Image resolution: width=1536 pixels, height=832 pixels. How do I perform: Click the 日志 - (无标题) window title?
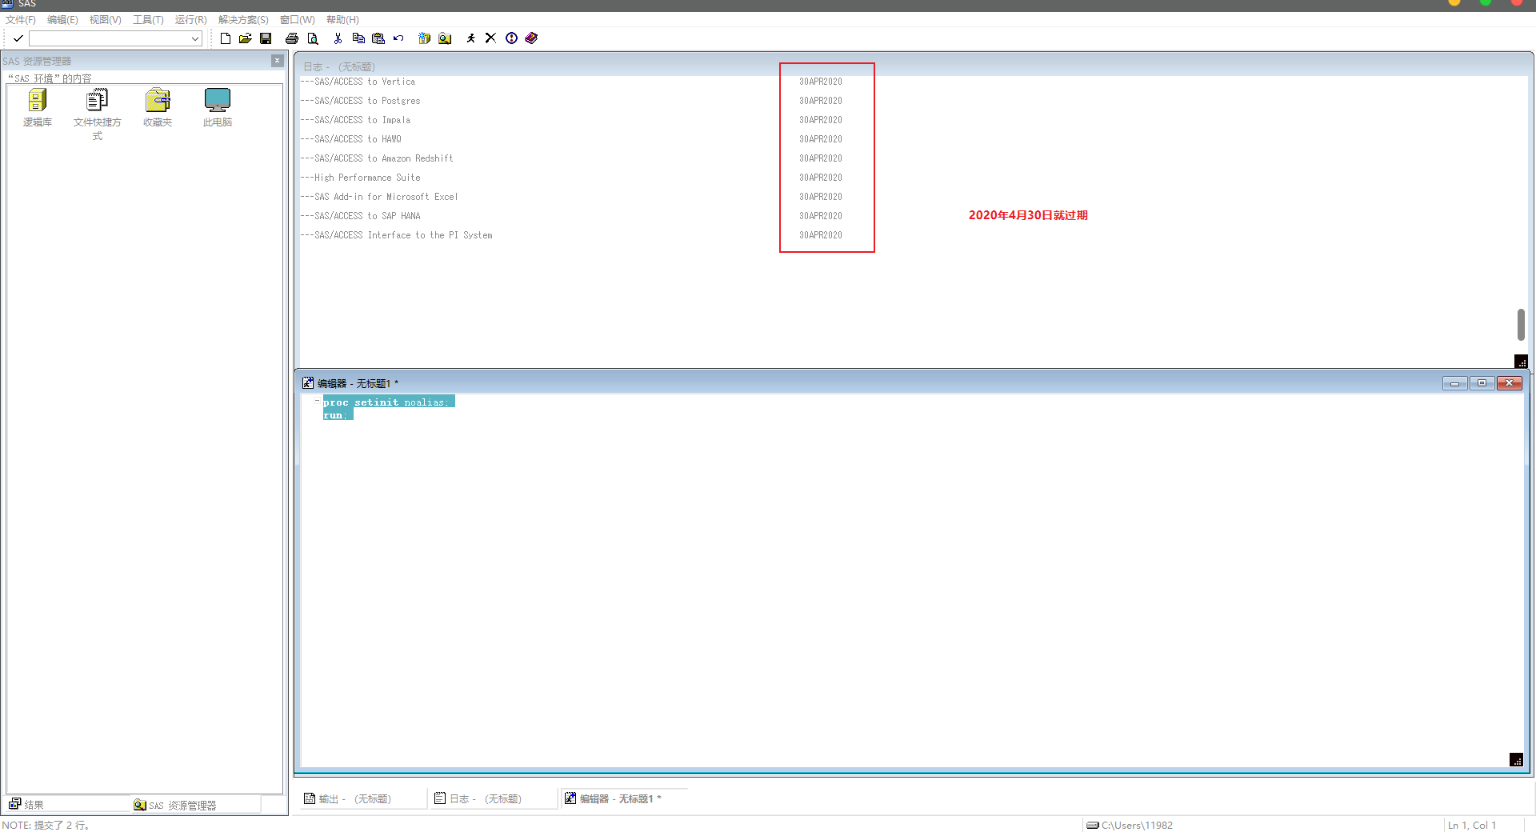[339, 67]
